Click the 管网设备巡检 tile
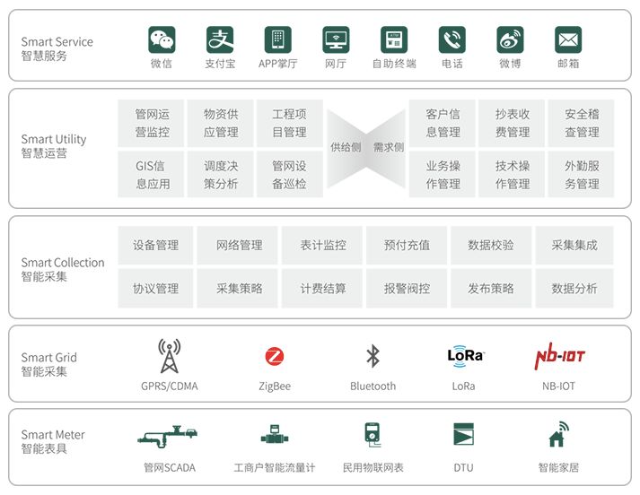The height and width of the screenshot is (495, 640). [x=290, y=174]
